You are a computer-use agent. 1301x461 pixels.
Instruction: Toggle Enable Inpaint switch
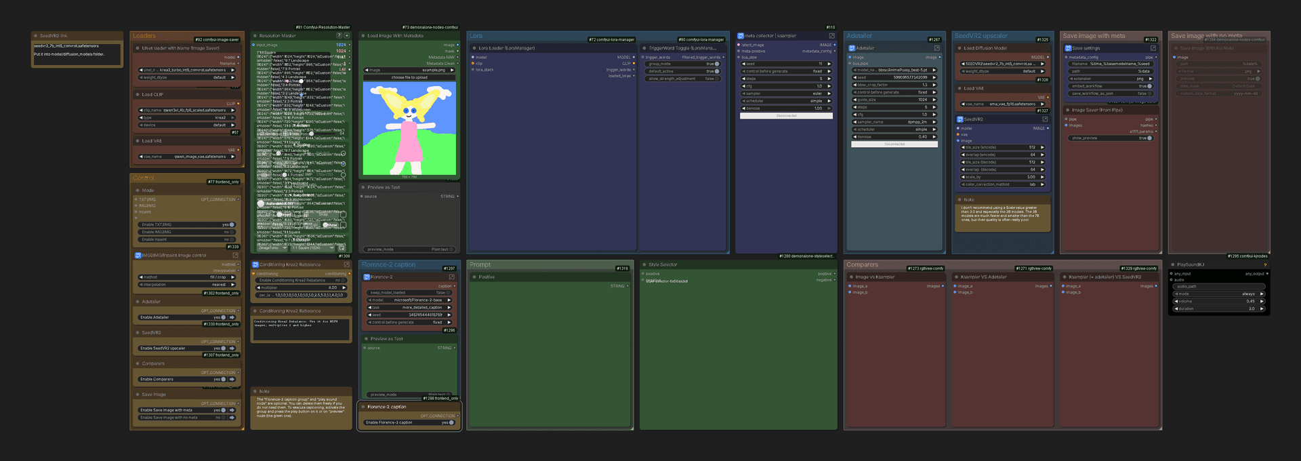[232, 239]
